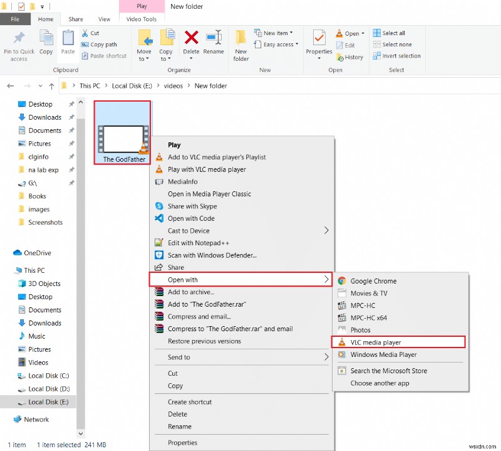The height and width of the screenshot is (451, 501).
Task: Open the Copy to dropdown
Action: (165, 55)
